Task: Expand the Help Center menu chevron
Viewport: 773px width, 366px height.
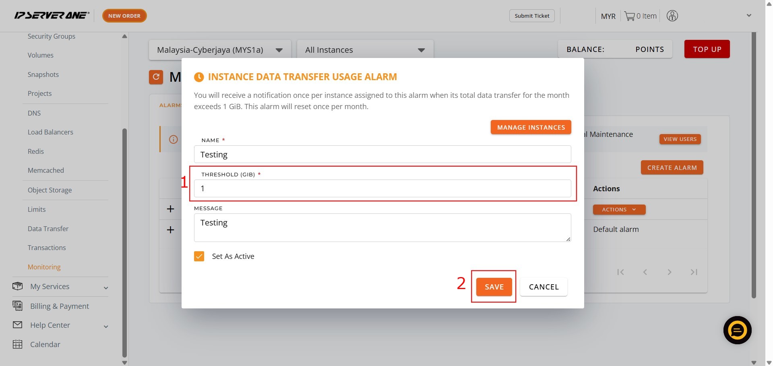Action: coord(106,326)
